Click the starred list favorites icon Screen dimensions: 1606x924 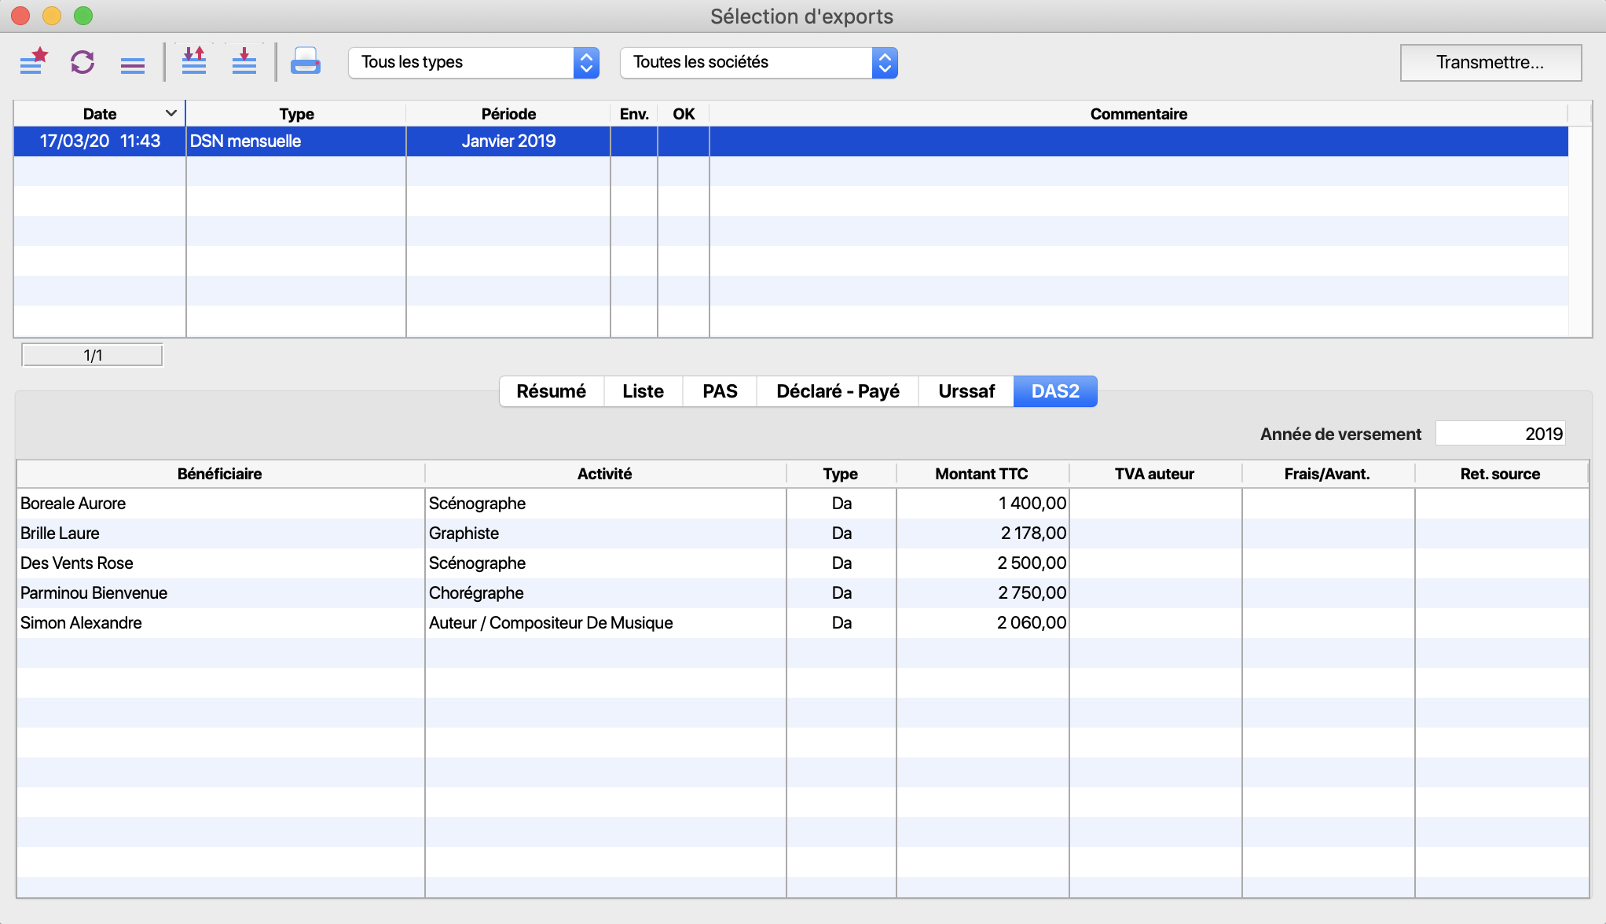pyautogui.click(x=34, y=62)
